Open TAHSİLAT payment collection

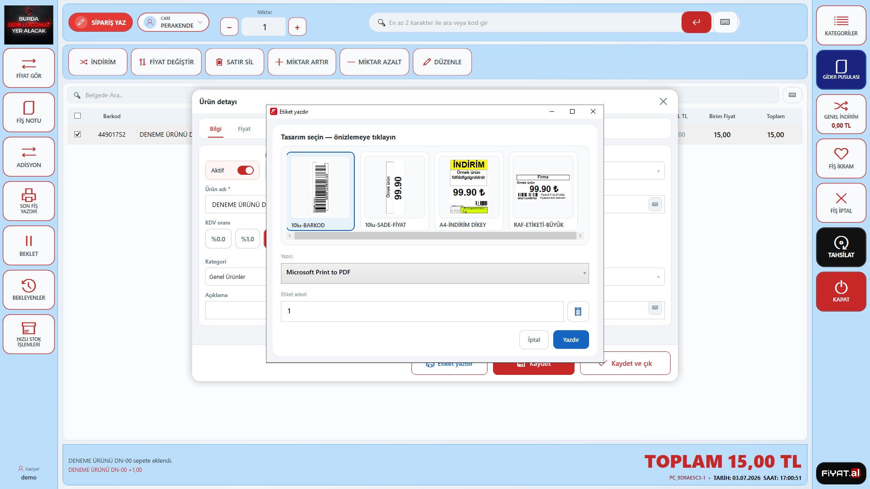841,247
